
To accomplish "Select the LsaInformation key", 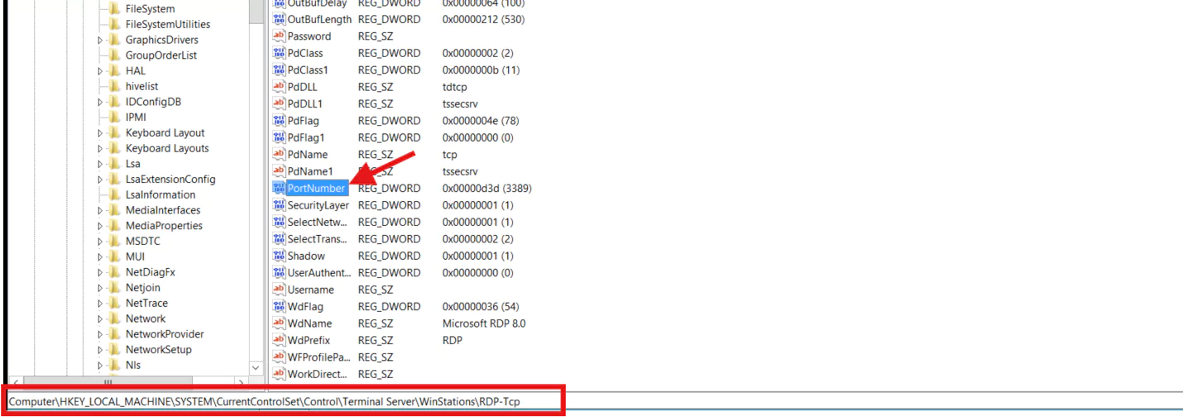I will (x=160, y=195).
